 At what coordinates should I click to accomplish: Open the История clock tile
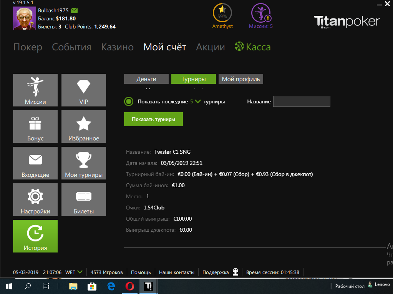click(x=35, y=236)
